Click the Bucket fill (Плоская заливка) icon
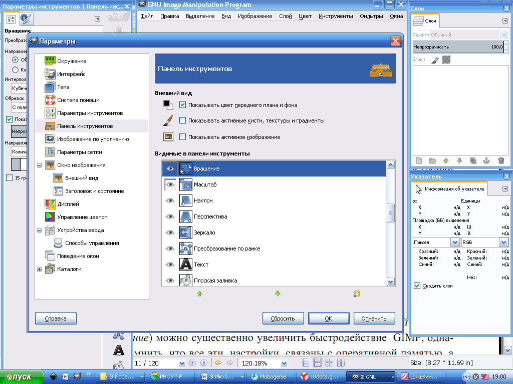 [185, 280]
